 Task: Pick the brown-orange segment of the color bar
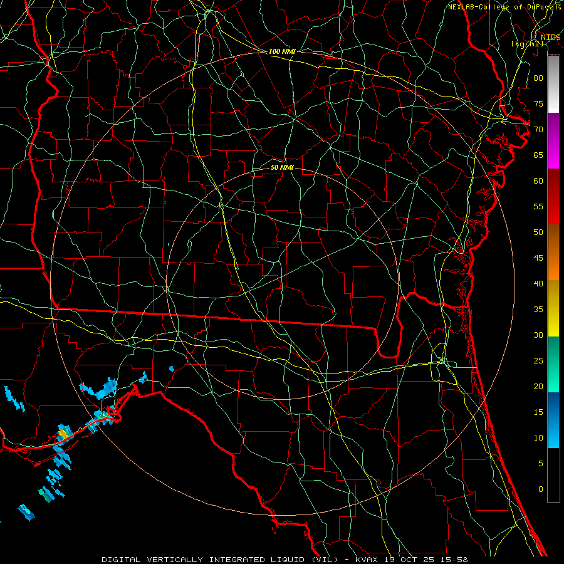(553, 253)
